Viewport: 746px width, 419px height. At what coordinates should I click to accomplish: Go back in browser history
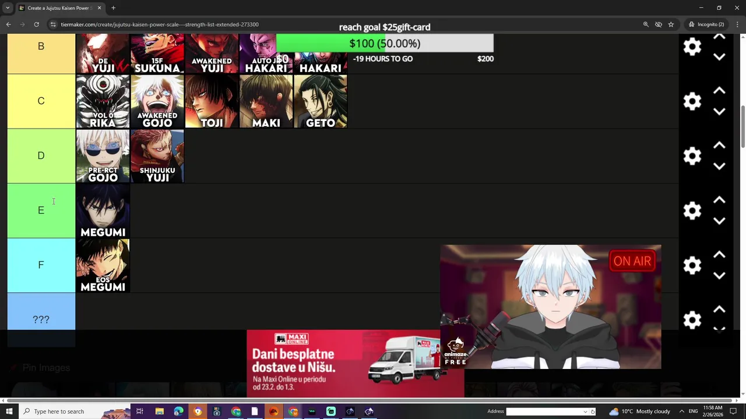coord(8,24)
